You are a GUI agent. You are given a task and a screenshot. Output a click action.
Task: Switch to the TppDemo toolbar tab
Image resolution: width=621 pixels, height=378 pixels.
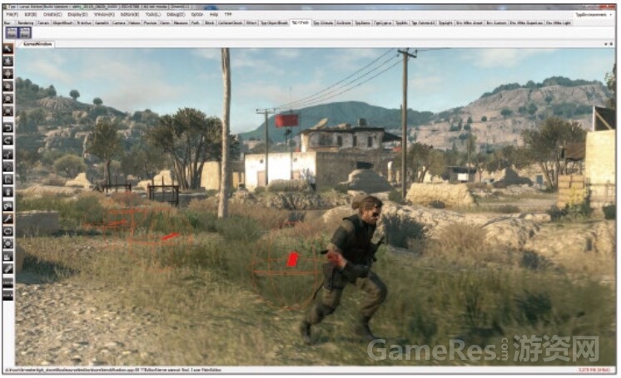coord(362,23)
